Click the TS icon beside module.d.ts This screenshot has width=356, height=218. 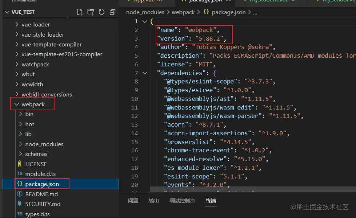(x=20, y=174)
